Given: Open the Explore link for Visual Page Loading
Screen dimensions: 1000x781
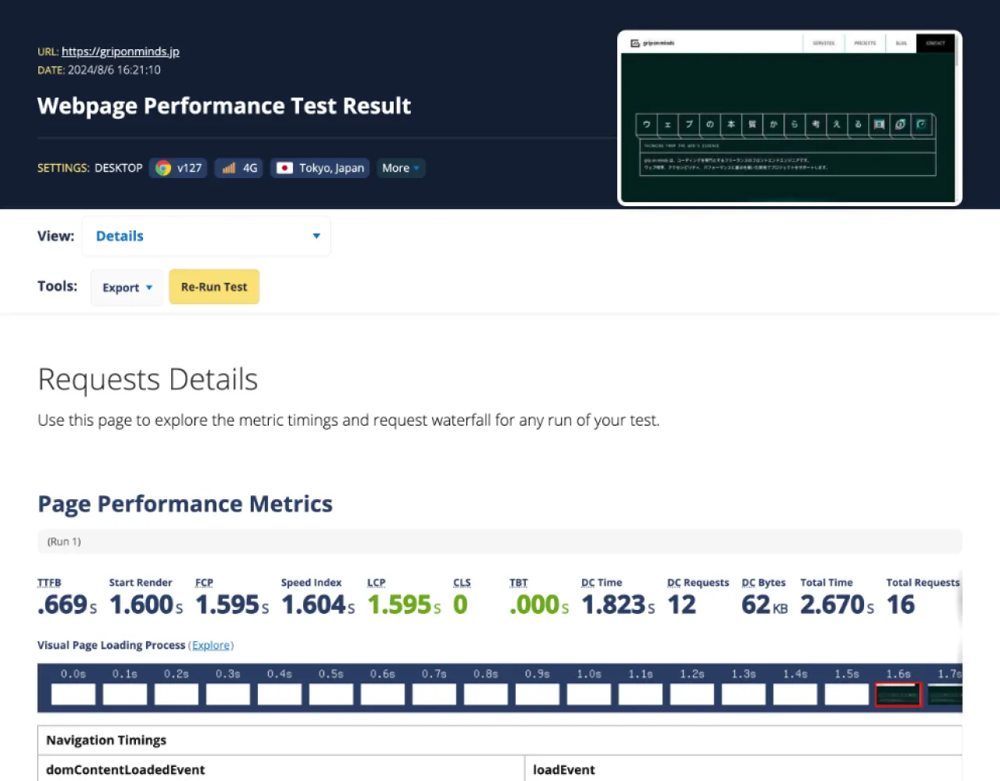Looking at the screenshot, I should [211, 644].
